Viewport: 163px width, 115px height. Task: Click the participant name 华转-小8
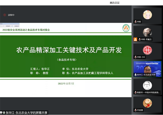(141, 57)
